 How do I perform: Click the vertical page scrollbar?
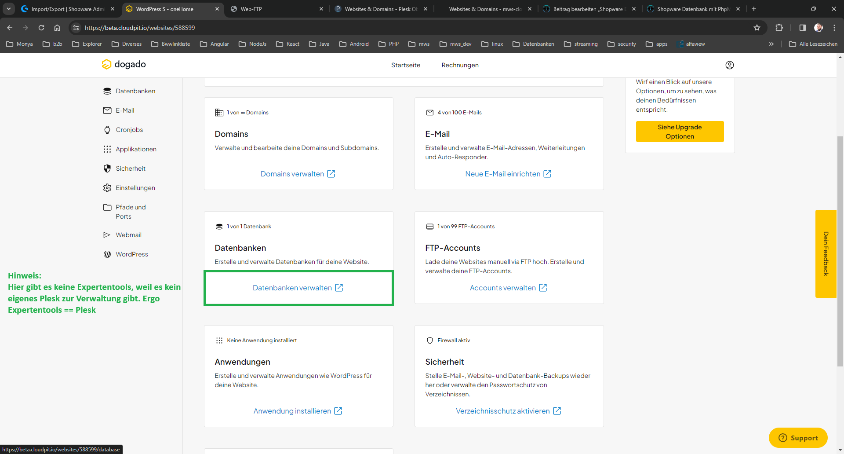840,251
